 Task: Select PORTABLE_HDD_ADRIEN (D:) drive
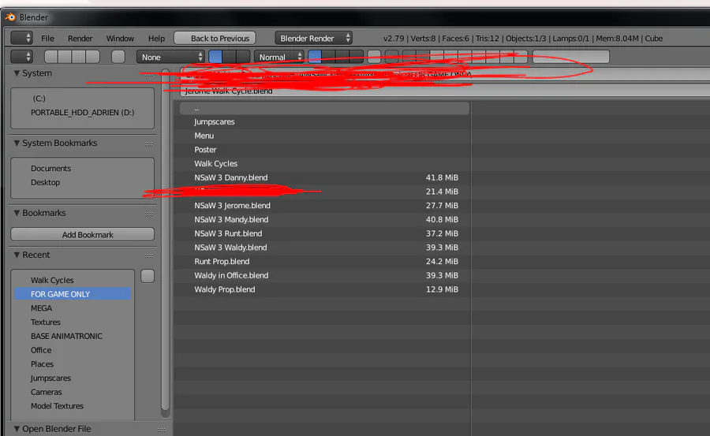82,112
